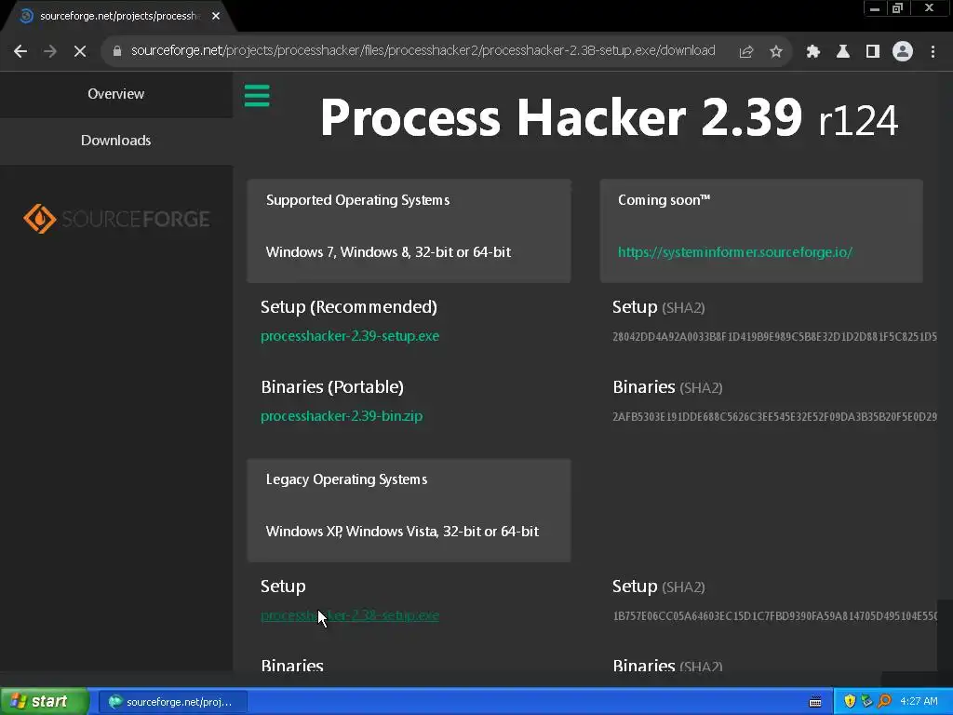This screenshot has height=715, width=953.
Task: Download processhacker-2.38-setup.exe
Action: tap(350, 616)
